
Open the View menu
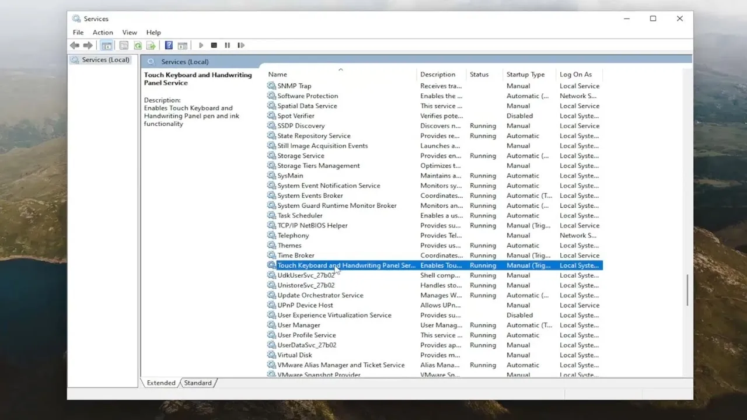pos(130,32)
